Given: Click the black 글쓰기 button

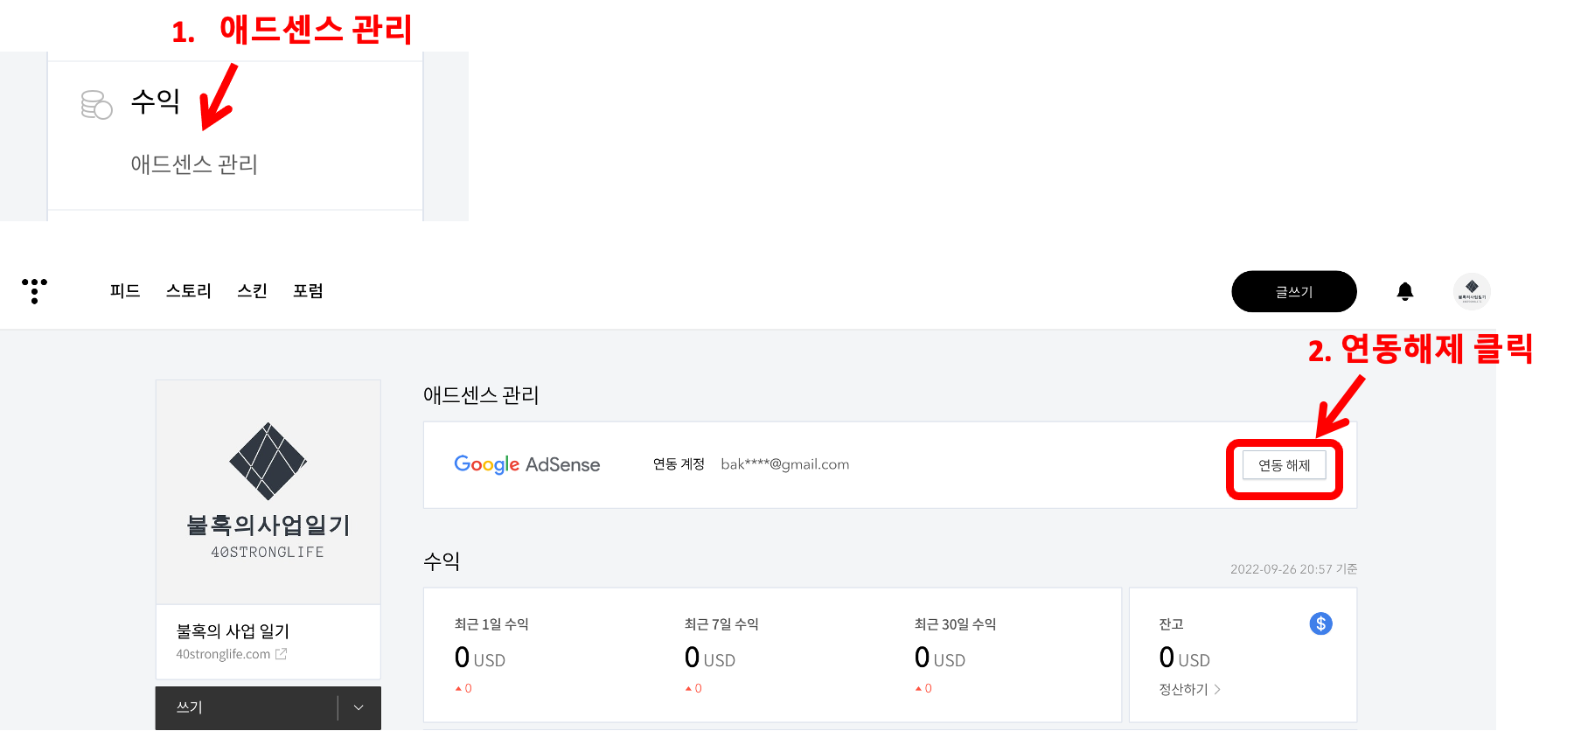Looking at the screenshot, I should [x=1293, y=291].
